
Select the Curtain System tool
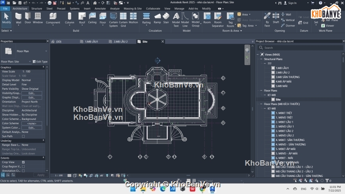[113, 20]
